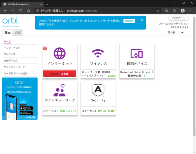Open browser settings and more menu
The image size is (196, 154).
[191, 11]
